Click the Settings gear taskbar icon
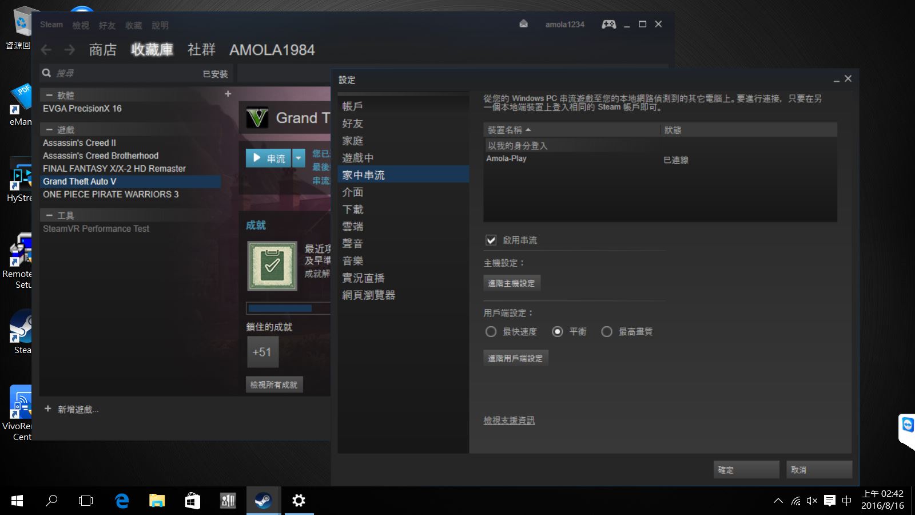The image size is (915, 515). (299, 501)
